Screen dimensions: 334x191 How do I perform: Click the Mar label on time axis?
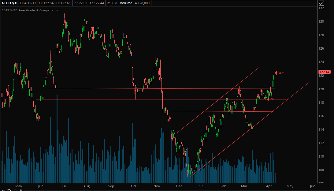245,186
